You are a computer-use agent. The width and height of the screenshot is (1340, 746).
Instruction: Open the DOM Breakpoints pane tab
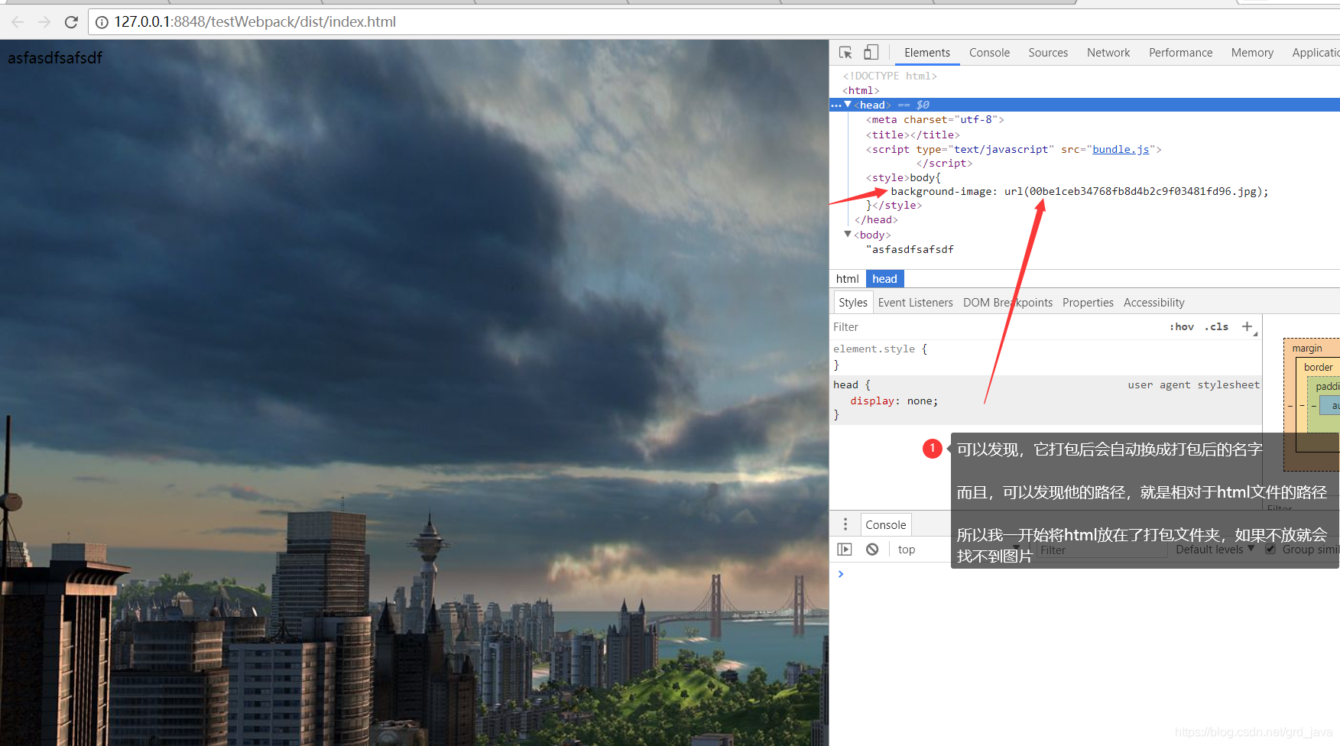(x=1007, y=303)
